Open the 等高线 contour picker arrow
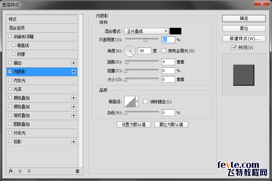 [x=137, y=102]
